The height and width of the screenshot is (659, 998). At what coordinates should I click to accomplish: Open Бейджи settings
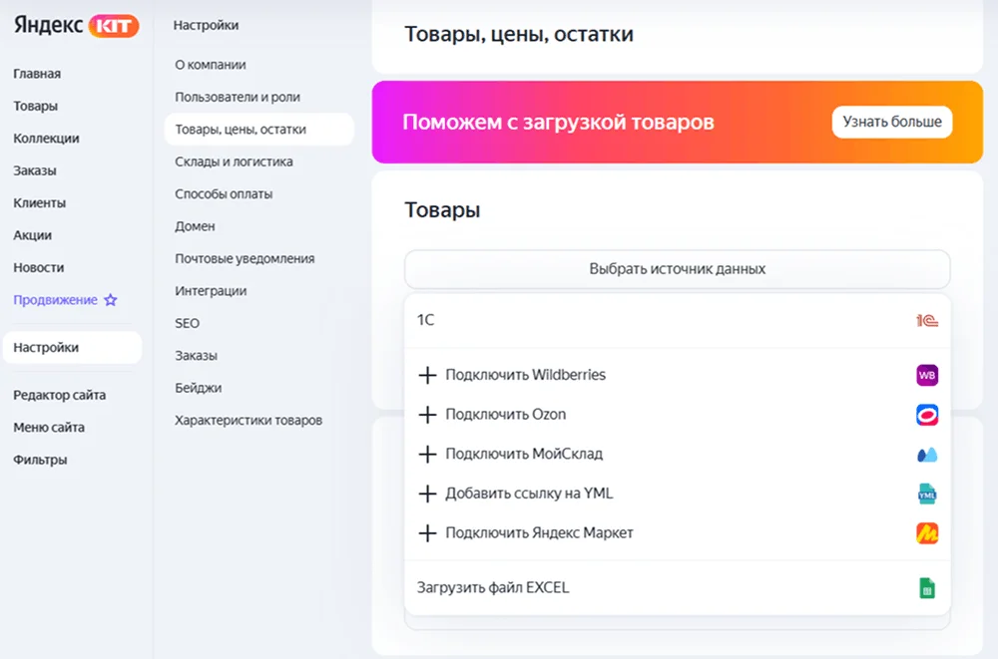(x=199, y=388)
